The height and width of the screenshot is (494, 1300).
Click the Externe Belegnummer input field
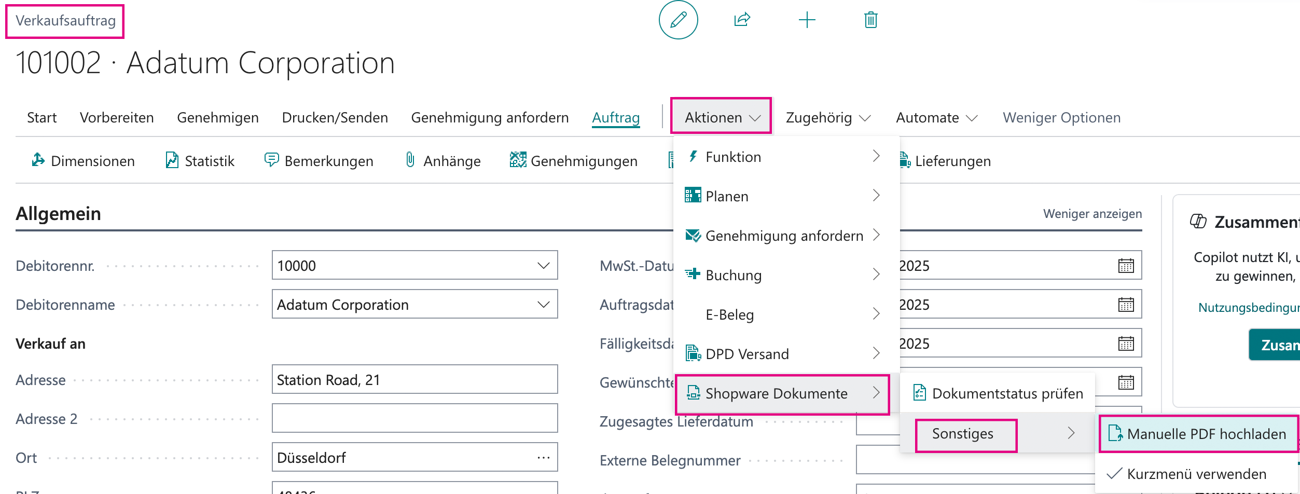[x=975, y=460]
